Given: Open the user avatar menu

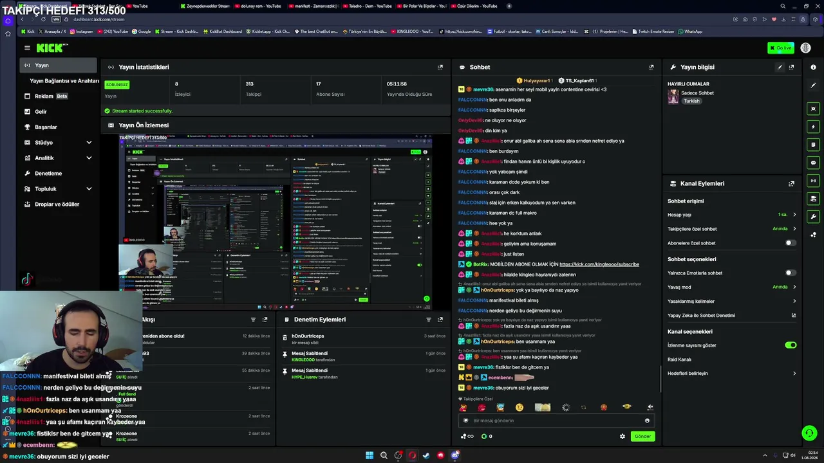Looking at the screenshot, I should pyautogui.click(x=805, y=48).
